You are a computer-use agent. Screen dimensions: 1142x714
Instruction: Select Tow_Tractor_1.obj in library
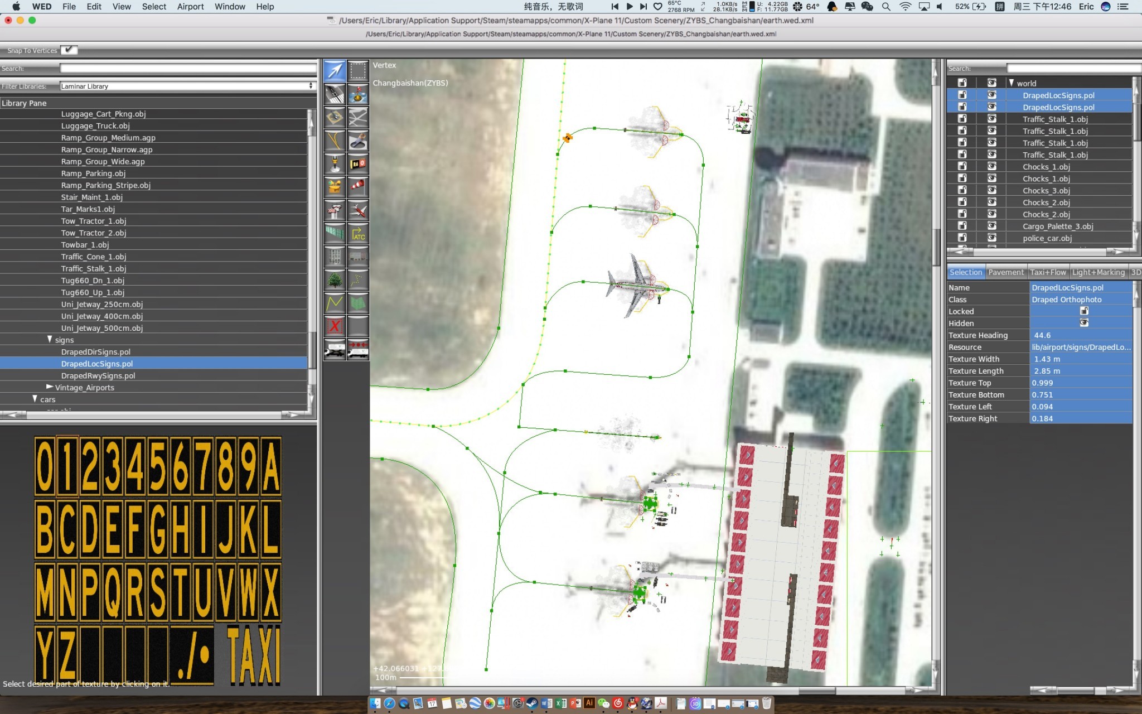(94, 221)
